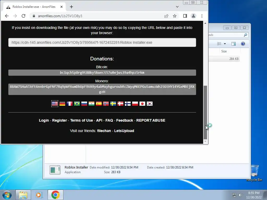267x200 pixels.
Task: View site info via the padlock icon
Action: (34, 16)
